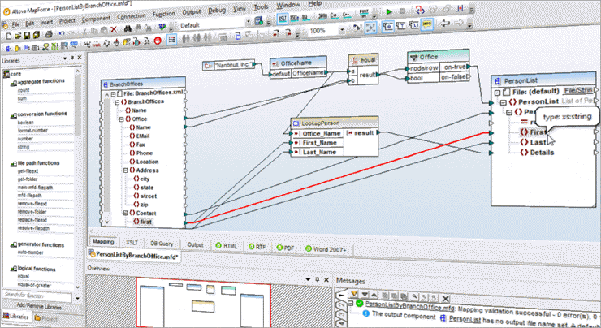Create a new mapping file
This screenshot has height=328, width=601.
pos(9,37)
